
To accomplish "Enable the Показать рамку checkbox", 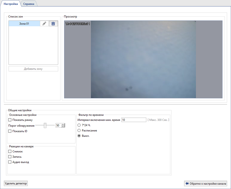I will tap(10, 120).
